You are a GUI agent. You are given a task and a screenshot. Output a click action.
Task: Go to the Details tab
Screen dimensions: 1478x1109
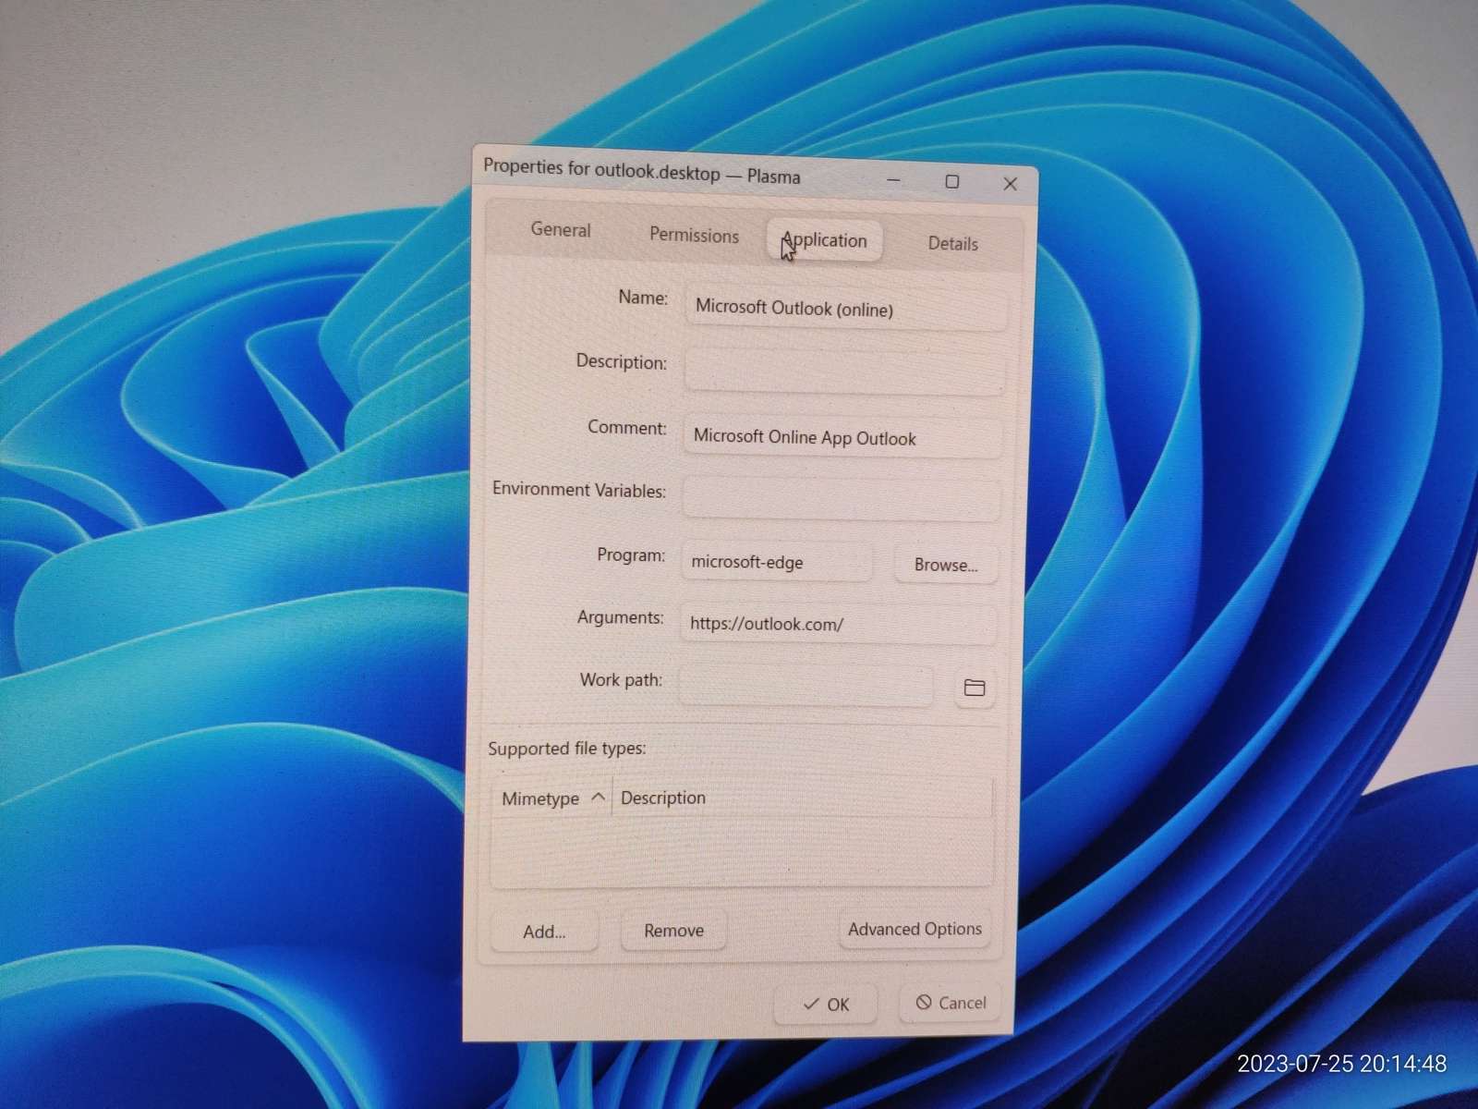click(952, 244)
